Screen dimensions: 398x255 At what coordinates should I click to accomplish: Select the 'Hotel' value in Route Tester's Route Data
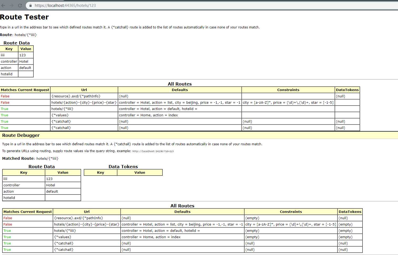26,61
